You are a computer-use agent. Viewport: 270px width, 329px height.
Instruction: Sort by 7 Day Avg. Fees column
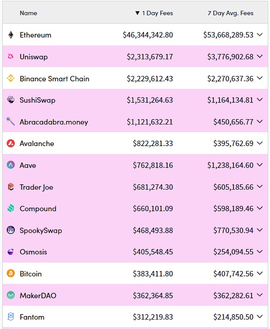click(x=230, y=13)
